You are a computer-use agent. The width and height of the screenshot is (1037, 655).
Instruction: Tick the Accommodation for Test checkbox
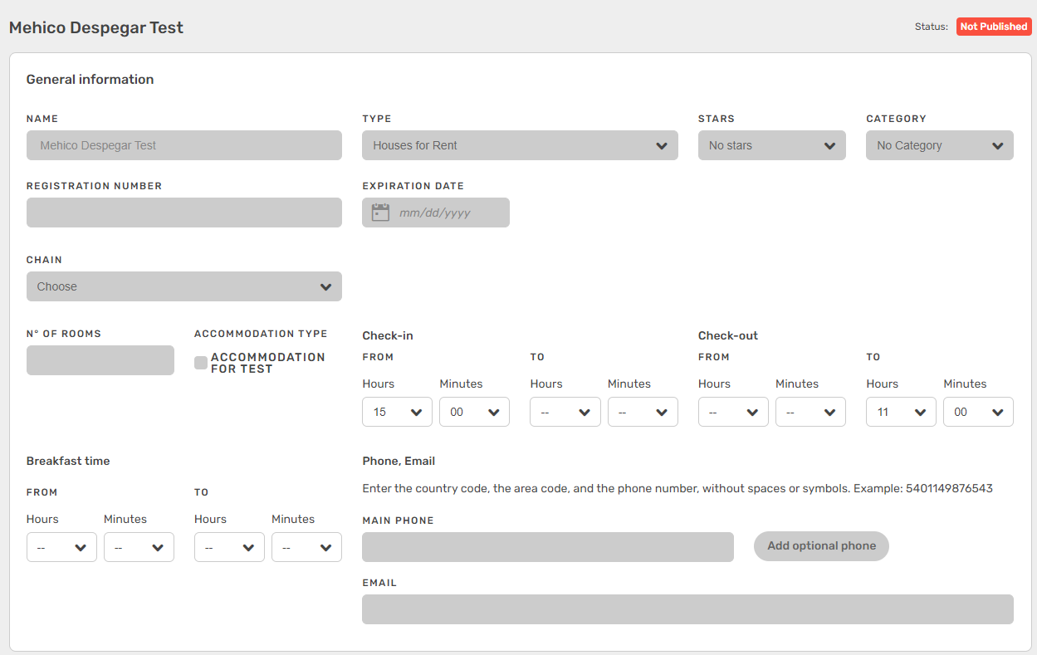point(201,363)
